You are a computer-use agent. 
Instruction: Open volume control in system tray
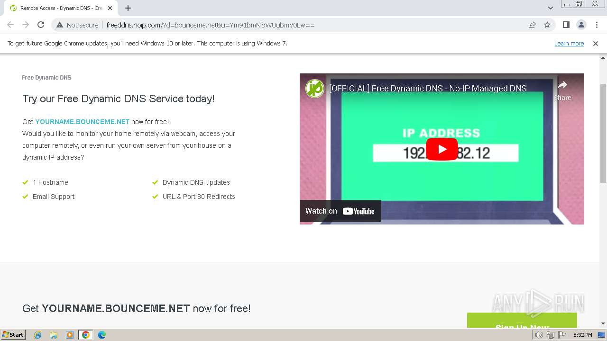[x=539, y=335]
